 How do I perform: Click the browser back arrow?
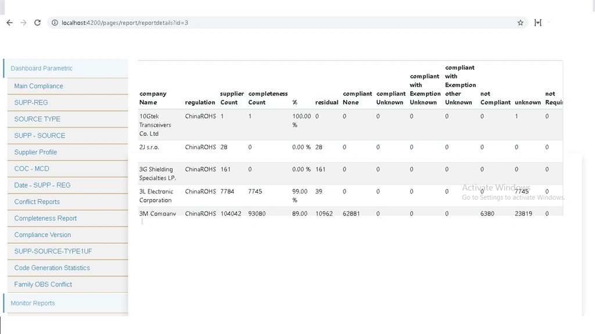coord(9,23)
